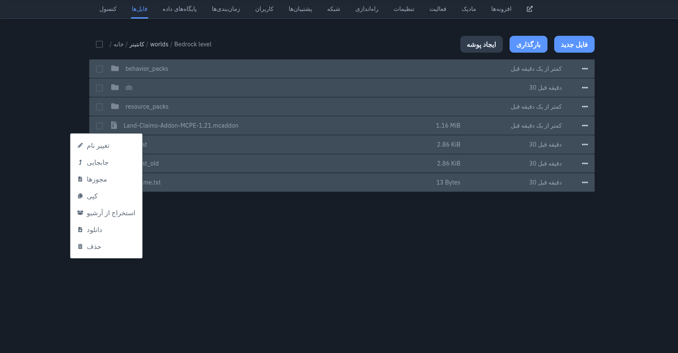The image size is (678, 353).
Task: Click the resource_packs folder icon
Action: point(115,106)
